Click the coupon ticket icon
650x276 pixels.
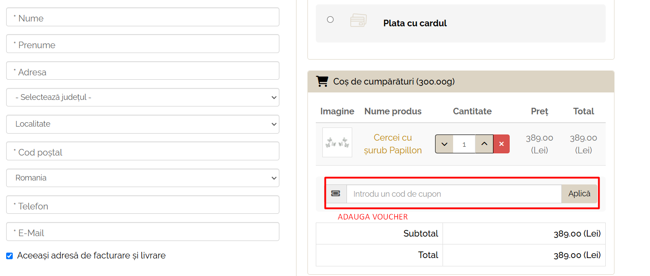pos(336,194)
